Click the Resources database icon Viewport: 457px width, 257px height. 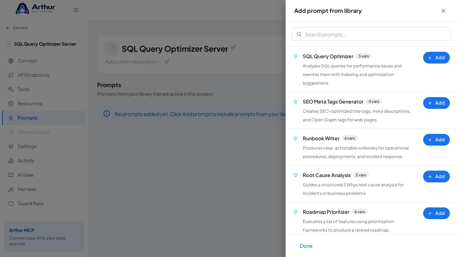[11, 104]
